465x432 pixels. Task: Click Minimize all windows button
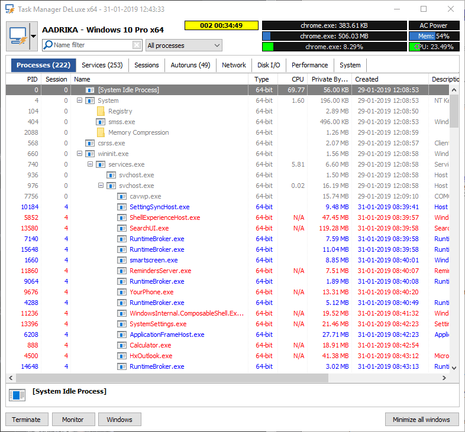click(x=422, y=420)
